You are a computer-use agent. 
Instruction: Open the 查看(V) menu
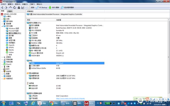coord(10,4)
